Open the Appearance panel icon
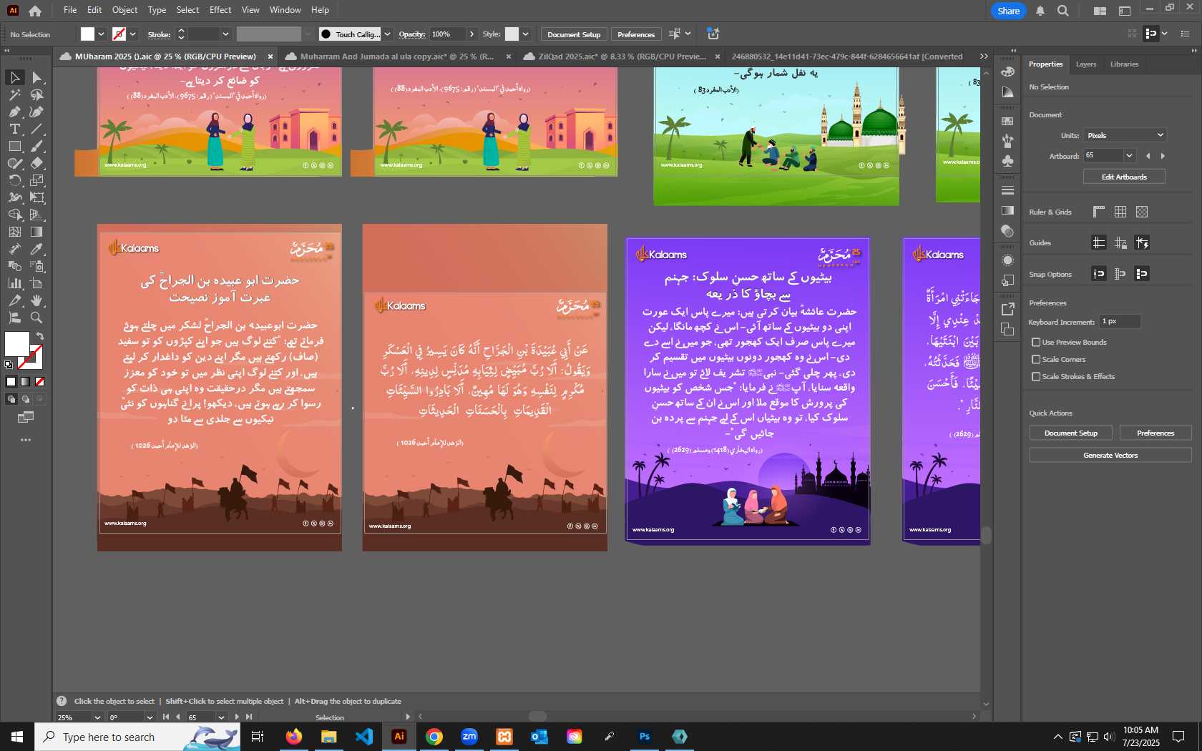This screenshot has width=1202, height=751. click(1007, 260)
